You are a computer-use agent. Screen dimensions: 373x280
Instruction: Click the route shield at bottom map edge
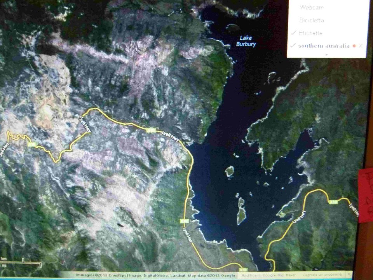[243, 269]
